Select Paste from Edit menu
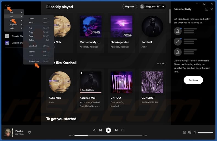 coord(38,36)
